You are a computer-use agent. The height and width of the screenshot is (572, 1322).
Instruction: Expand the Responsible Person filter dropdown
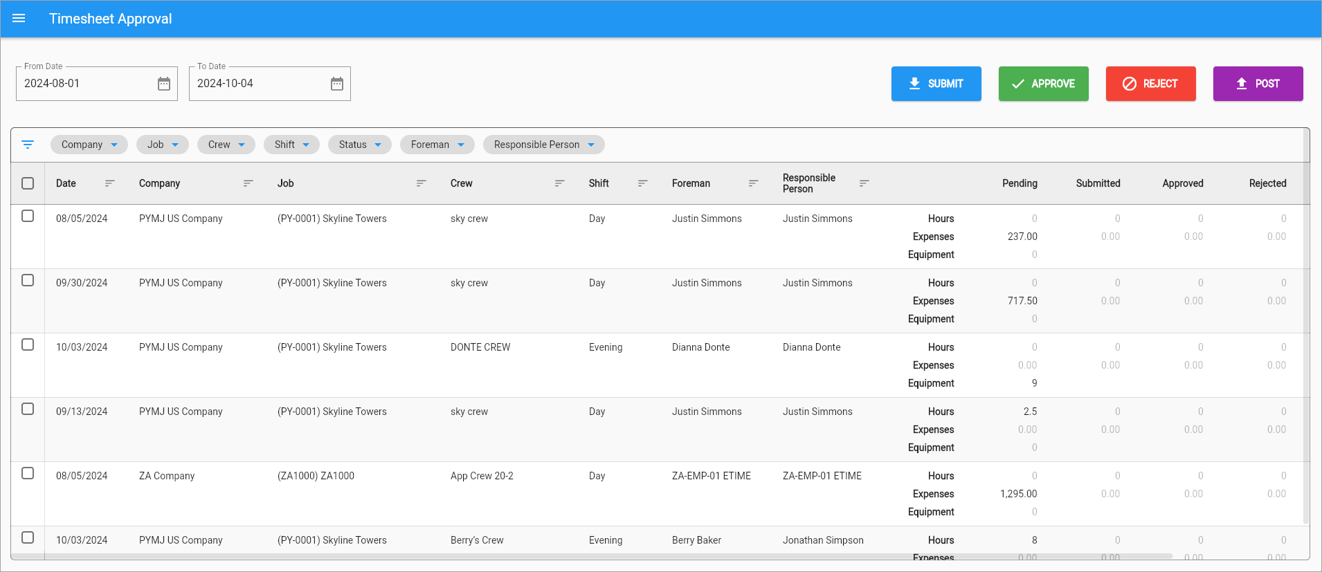coord(544,145)
